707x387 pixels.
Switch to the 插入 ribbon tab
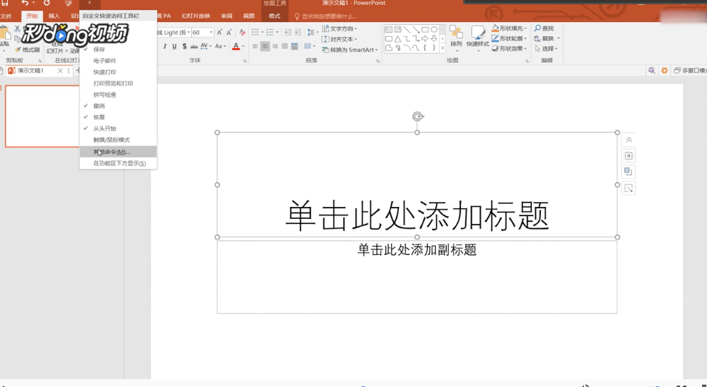[x=54, y=16]
